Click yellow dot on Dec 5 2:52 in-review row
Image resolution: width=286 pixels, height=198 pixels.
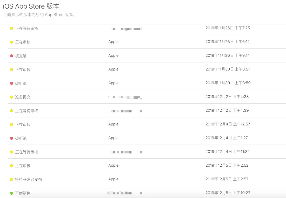[11, 166]
